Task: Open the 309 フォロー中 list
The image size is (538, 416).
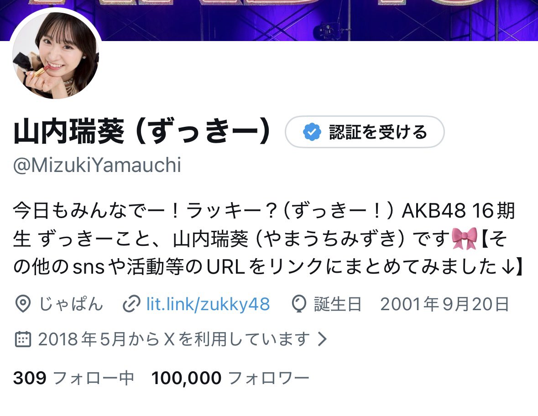Action: pyautogui.click(x=73, y=378)
